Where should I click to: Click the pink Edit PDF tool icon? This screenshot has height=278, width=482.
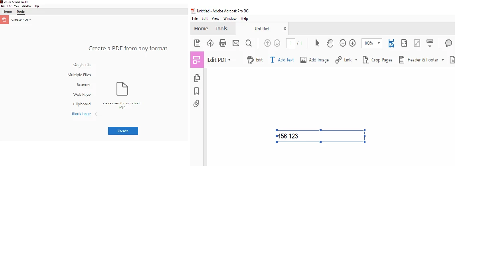point(197,60)
